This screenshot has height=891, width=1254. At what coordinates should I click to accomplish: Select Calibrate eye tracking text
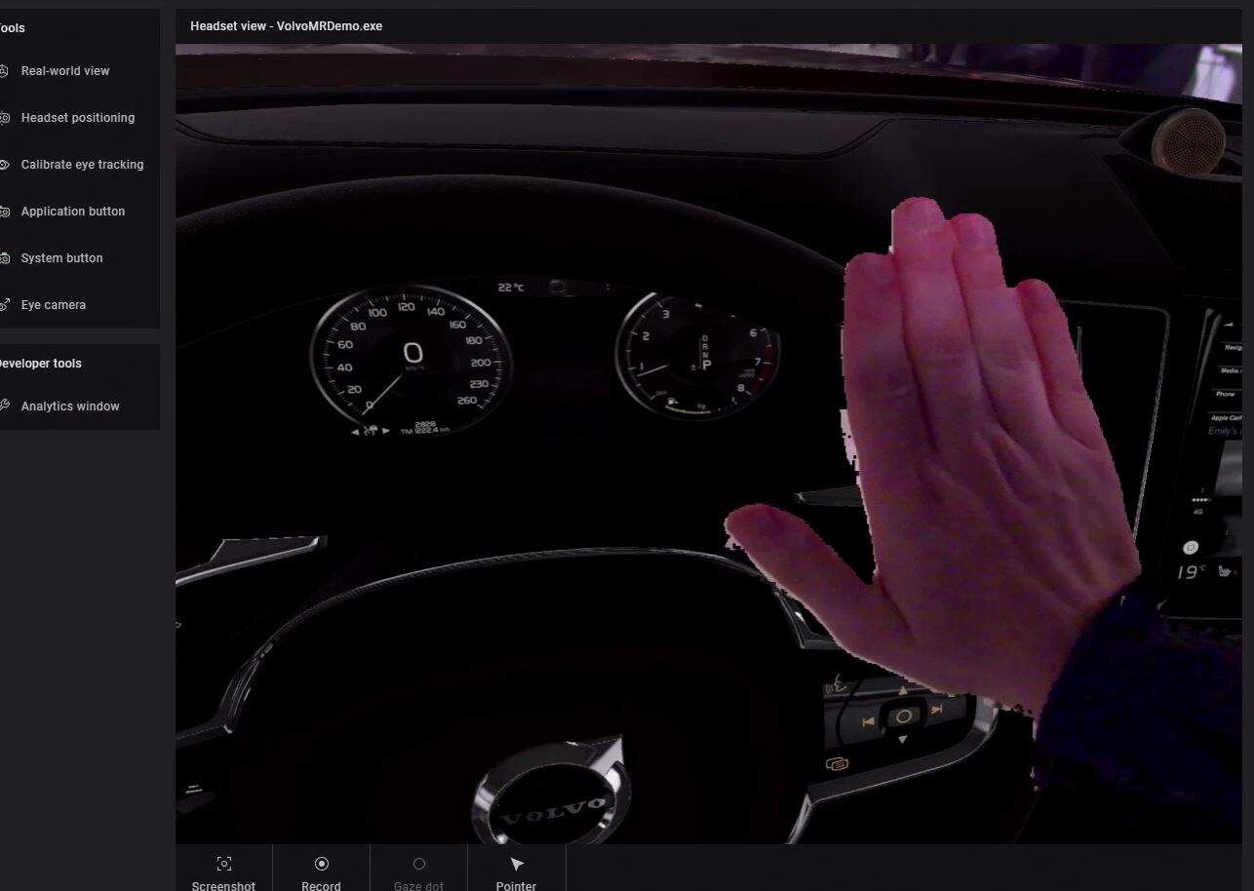82,165
